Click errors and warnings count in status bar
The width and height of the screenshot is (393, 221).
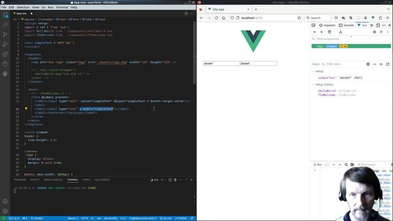[x=14, y=219]
